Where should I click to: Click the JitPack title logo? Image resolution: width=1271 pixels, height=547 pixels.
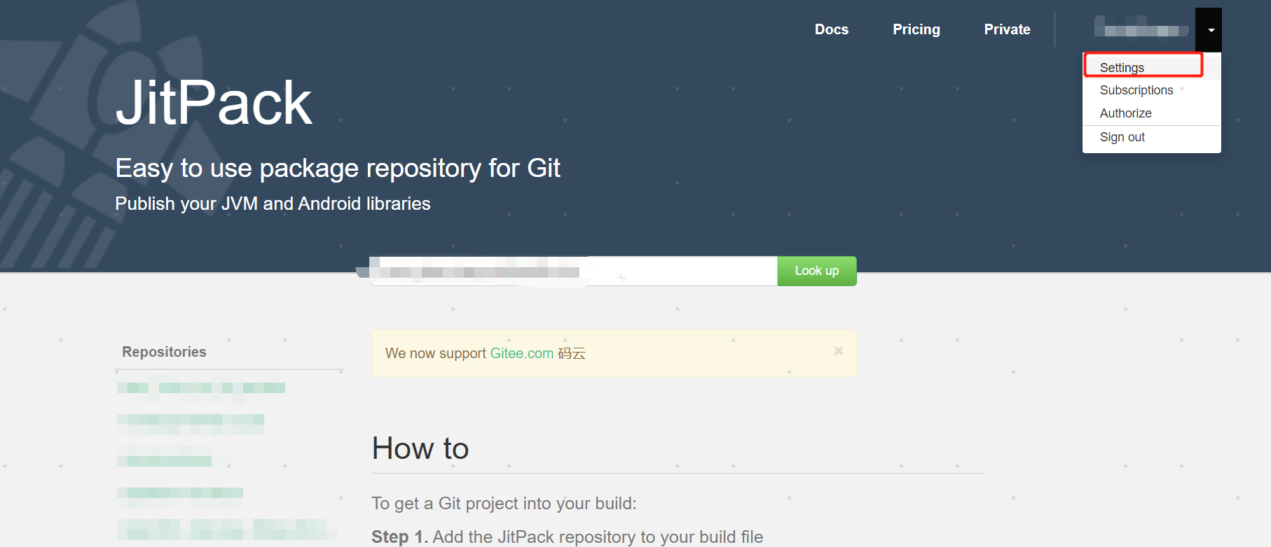click(214, 103)
